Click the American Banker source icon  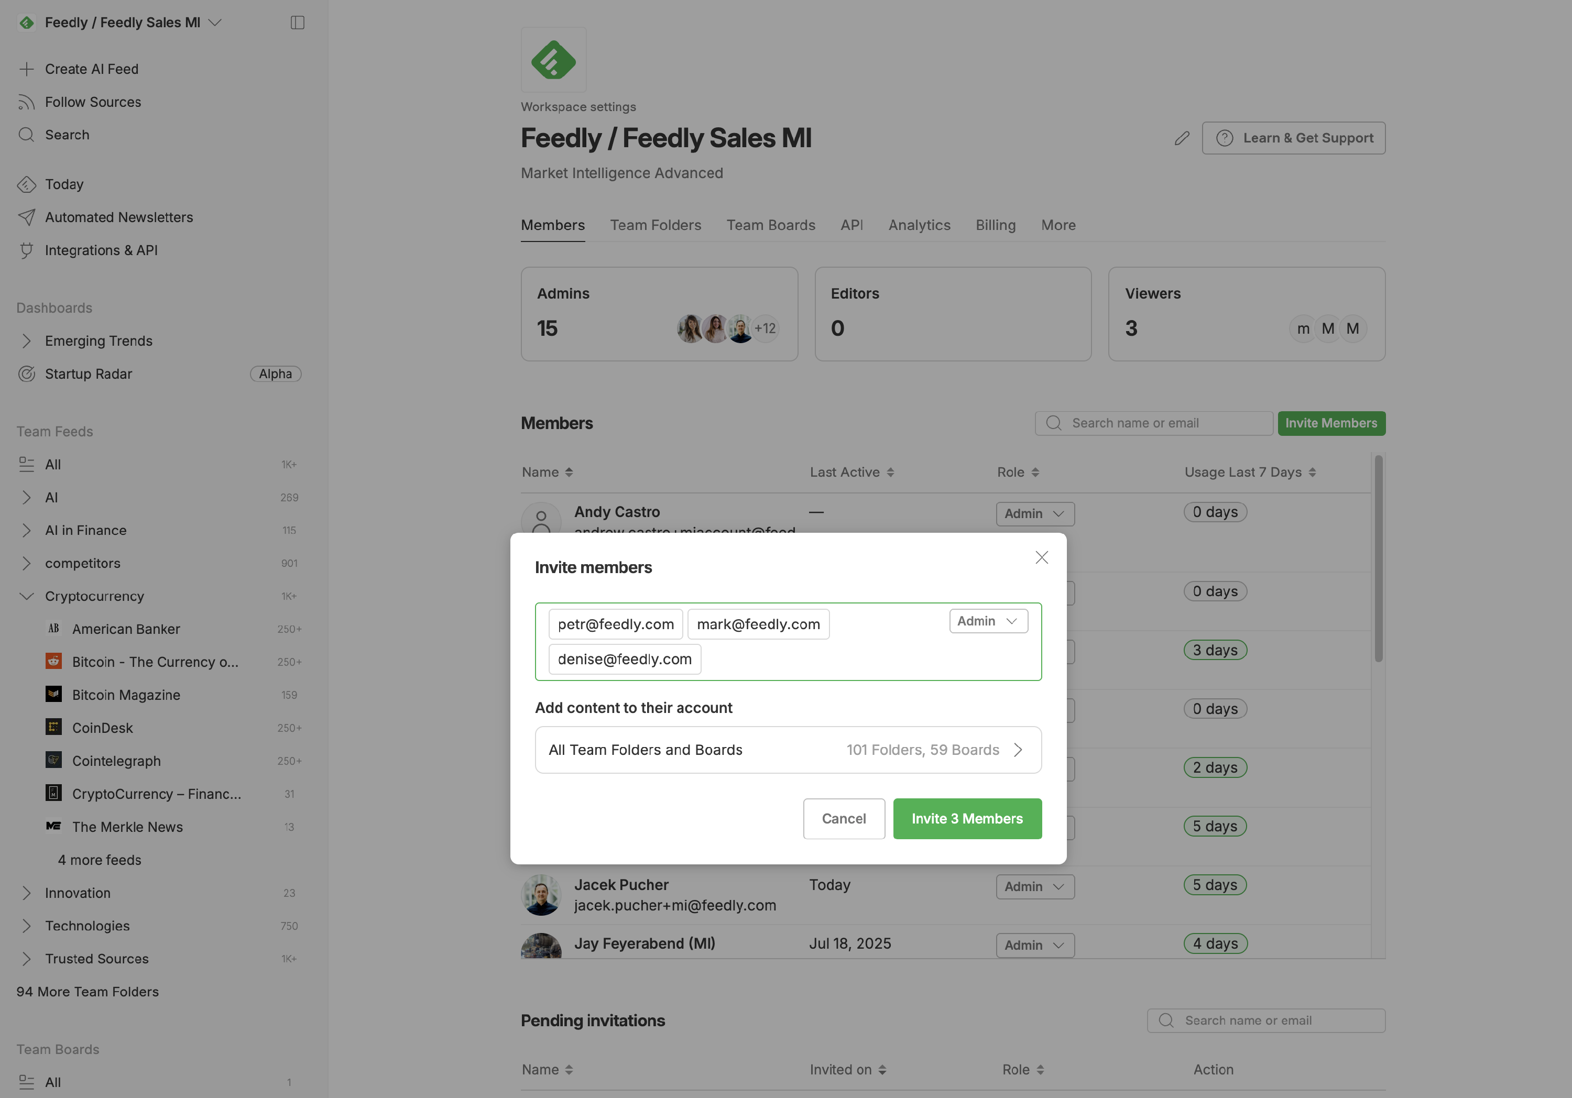coord(53,629)
